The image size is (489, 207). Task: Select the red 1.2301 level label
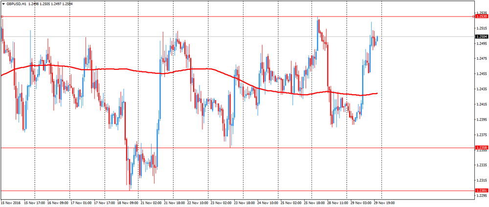[482, 190]
